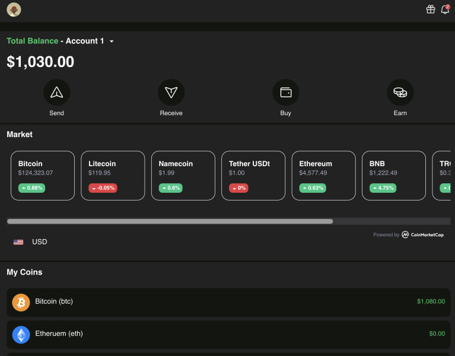Click the Market heading
The height and width of the screenshot is (356, 455).
pyautogui.click(x=20, y=134)
